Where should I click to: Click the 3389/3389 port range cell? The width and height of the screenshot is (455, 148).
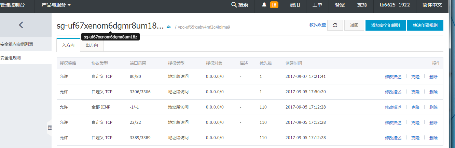tap(140, 138)
